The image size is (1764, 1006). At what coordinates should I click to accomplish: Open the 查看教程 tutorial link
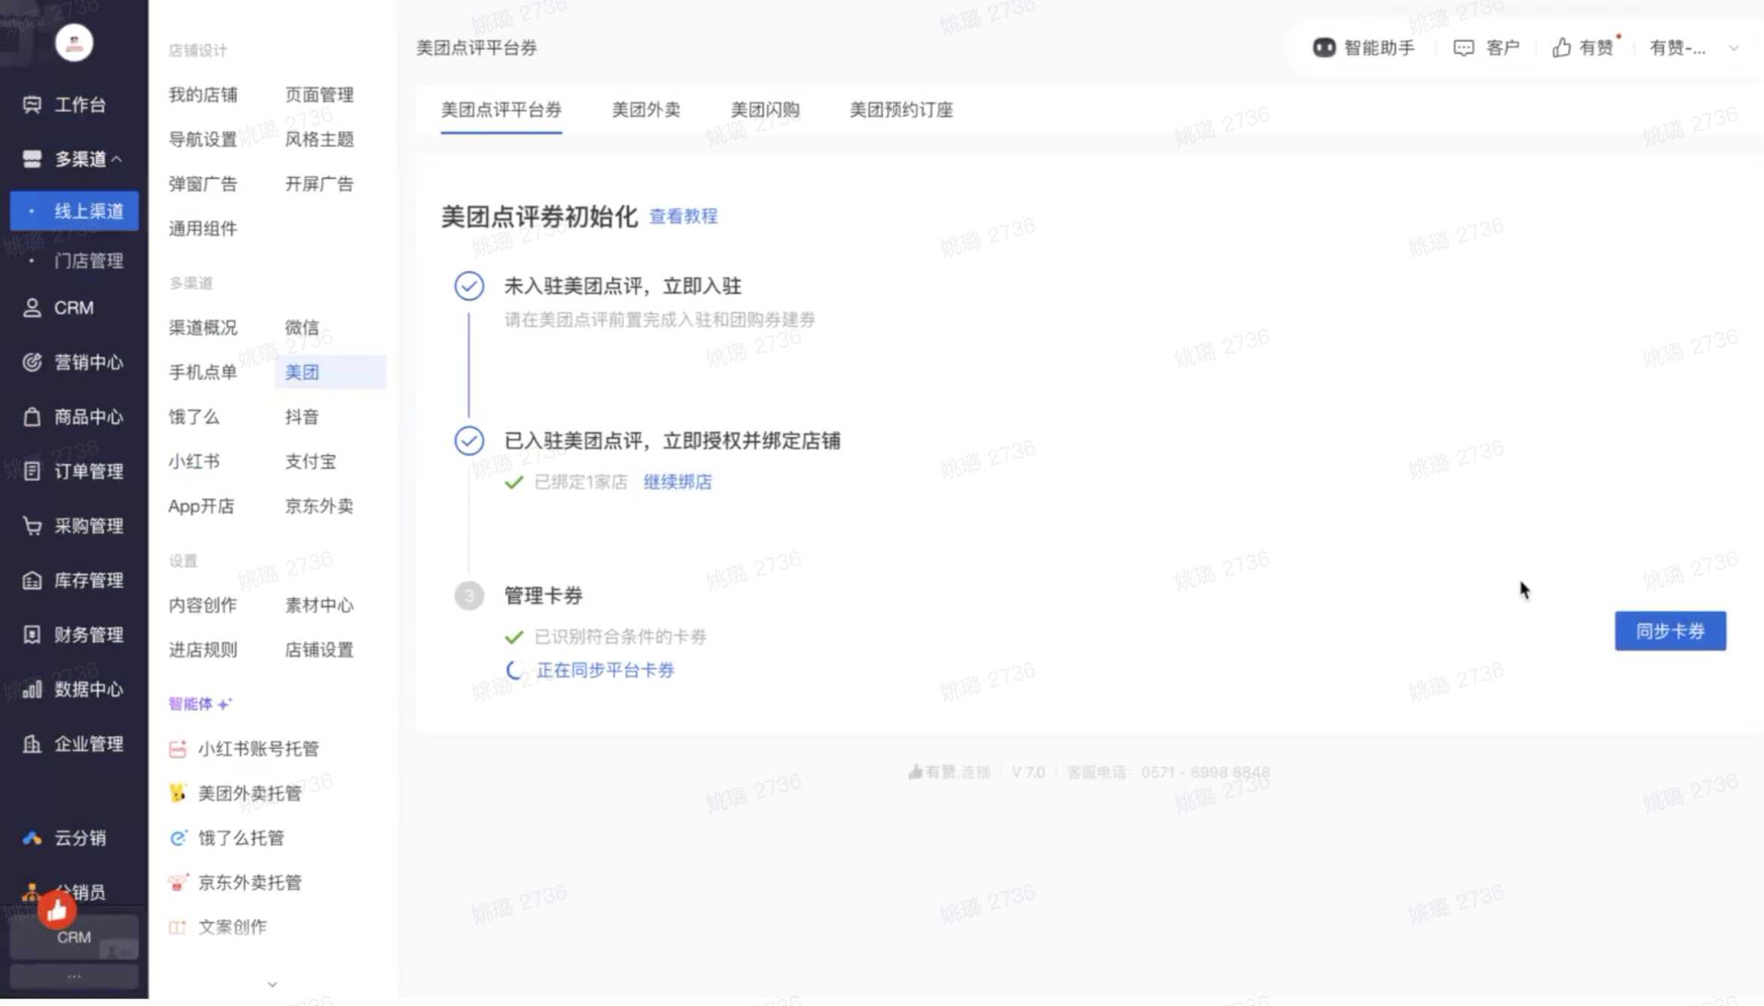pos(682,217)
